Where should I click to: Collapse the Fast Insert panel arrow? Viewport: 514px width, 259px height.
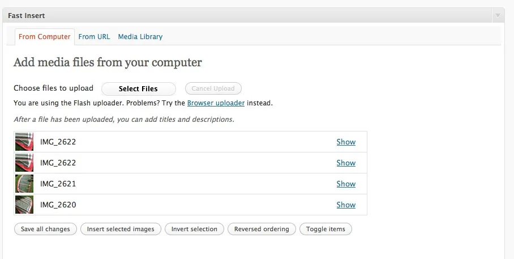point(498,15)
